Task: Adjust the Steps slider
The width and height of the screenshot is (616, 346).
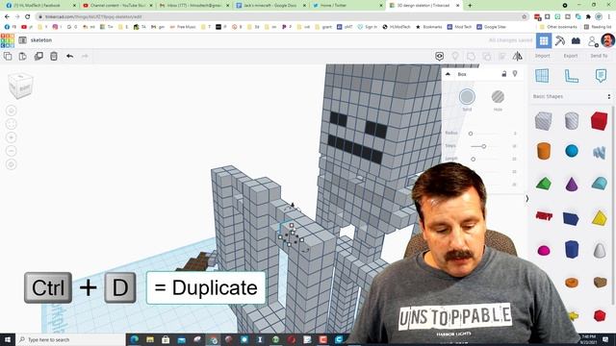Action: coord(484,146)
